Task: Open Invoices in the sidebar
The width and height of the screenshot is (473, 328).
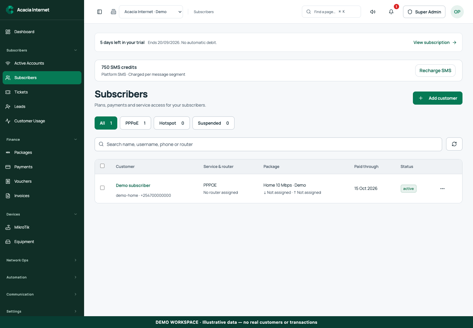Action: (42, 196)
